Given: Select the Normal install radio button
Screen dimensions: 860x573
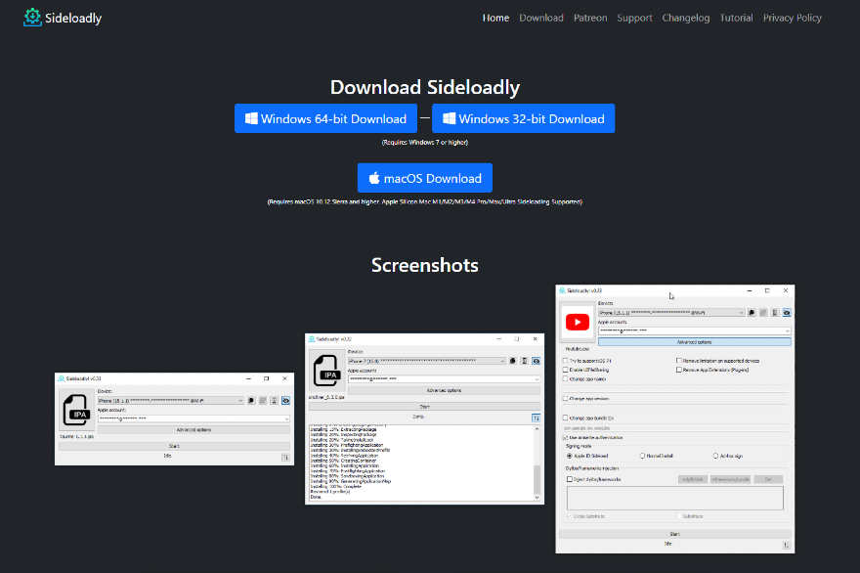Looking at the screenshot, I should (643, 456).
